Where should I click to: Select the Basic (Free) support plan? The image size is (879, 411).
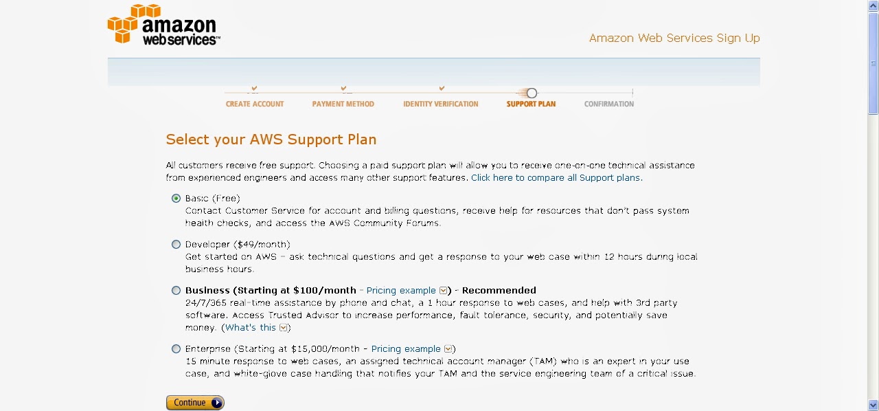[176, 199]
